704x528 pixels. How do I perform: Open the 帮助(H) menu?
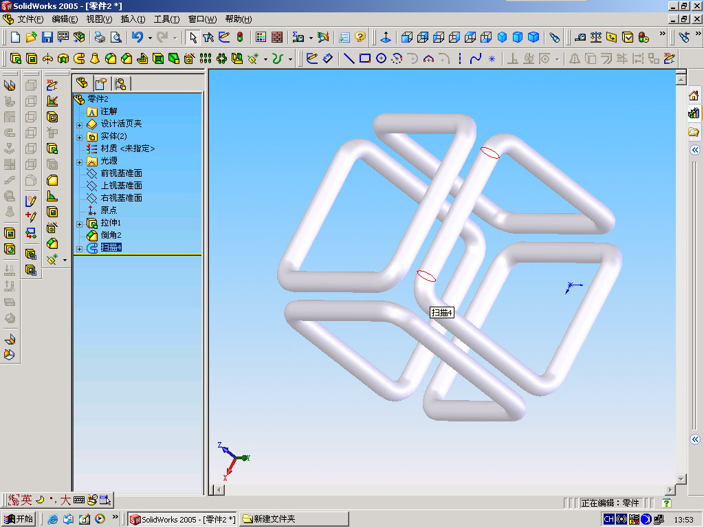pyautogui.click(x=239, y=19)
